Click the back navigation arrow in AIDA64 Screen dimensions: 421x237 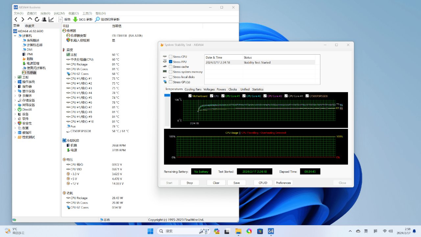click(16, 19)
